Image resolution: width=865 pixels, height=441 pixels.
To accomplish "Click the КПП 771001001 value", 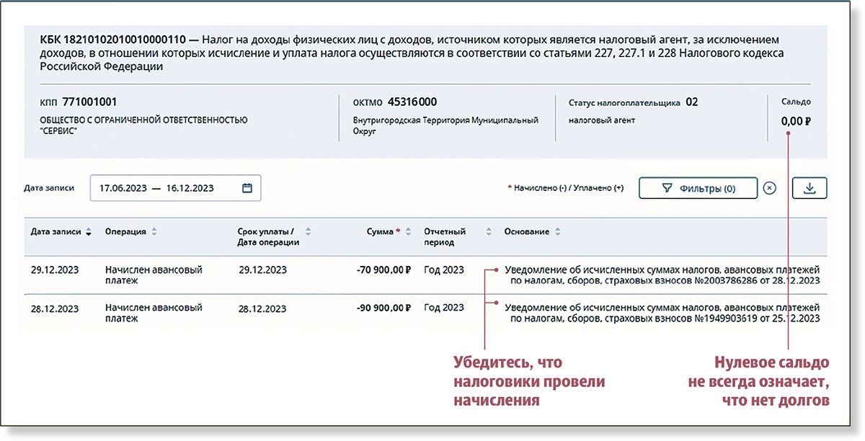I will (x=89, y=102).
